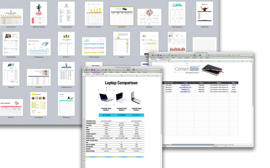Viewport: 270px width, 168px height.
Task: Select the Football Team template
Action: tap(205, 13)
